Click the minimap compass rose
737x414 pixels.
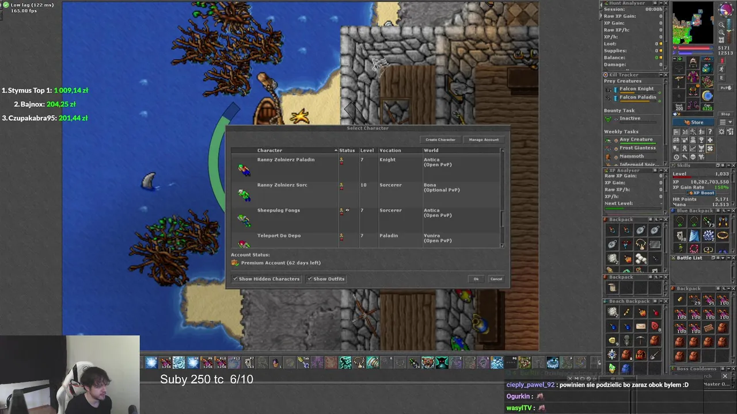tap(725, 11)
